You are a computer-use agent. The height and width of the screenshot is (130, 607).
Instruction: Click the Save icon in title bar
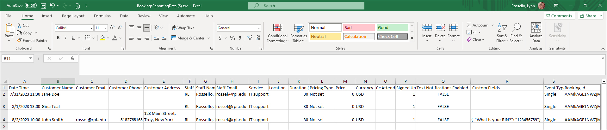43,6
